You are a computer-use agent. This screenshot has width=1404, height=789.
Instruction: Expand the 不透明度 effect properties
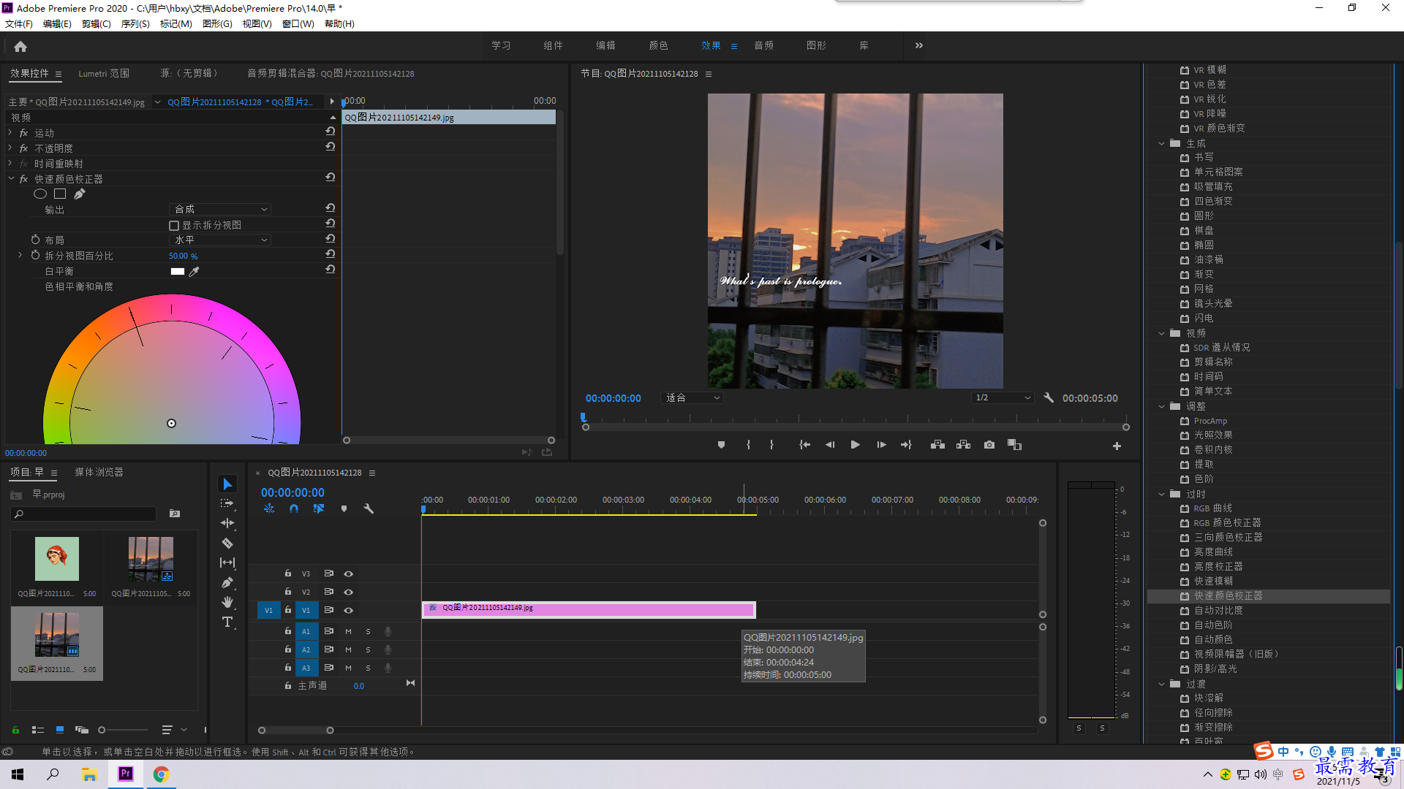[10, 148]
